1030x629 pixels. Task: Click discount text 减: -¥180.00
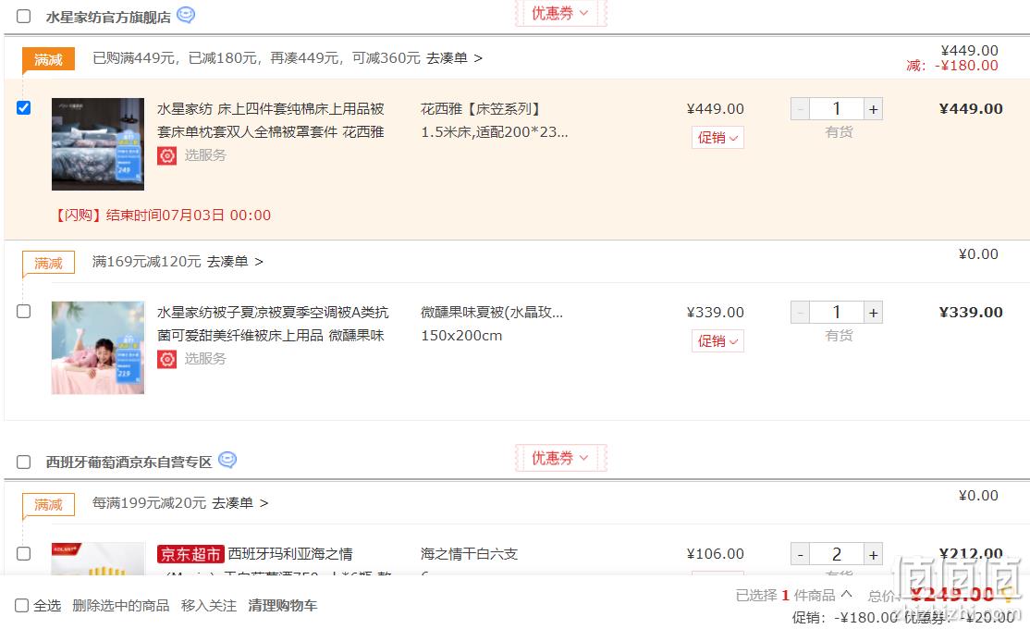pyautogui.click(x=951, y=66)
